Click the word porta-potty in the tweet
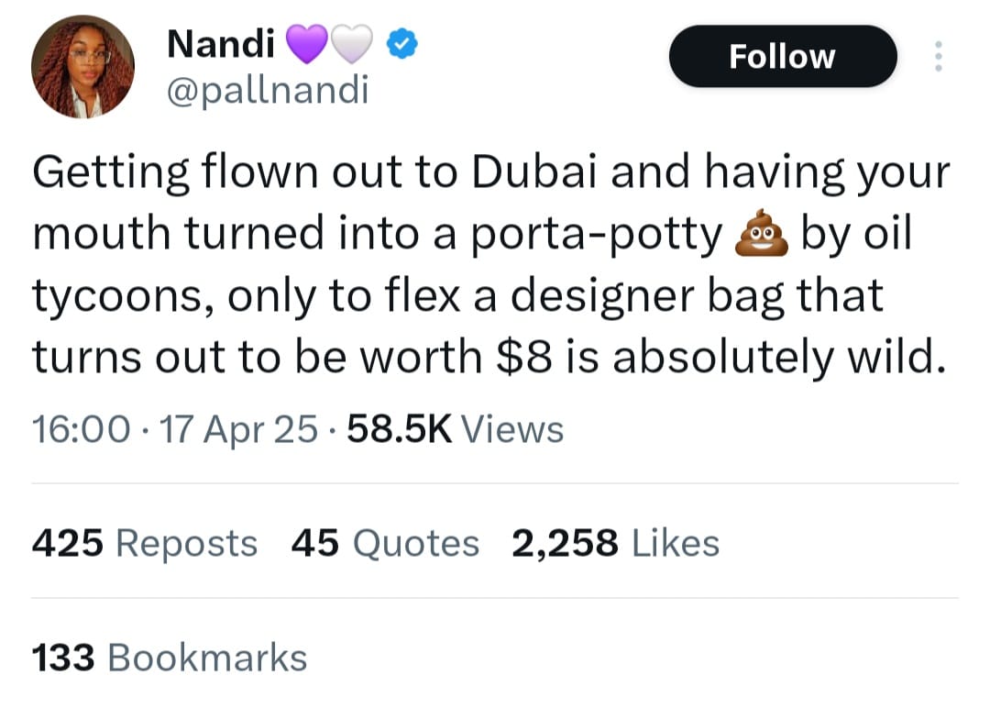This screenshot has width=990, height=708. 597,236
